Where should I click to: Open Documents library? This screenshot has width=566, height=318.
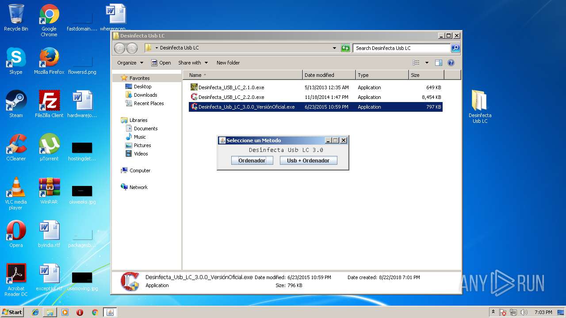pyautogui.click(x=145, y=129)
